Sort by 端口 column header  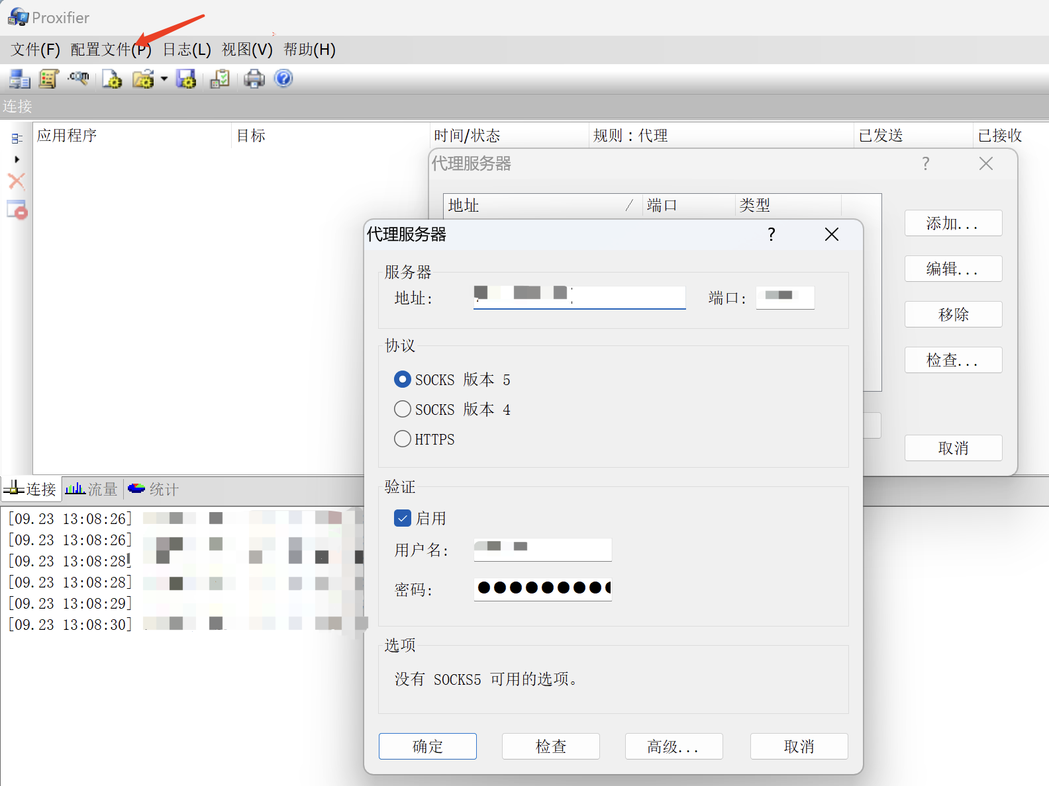pos(688,205)
